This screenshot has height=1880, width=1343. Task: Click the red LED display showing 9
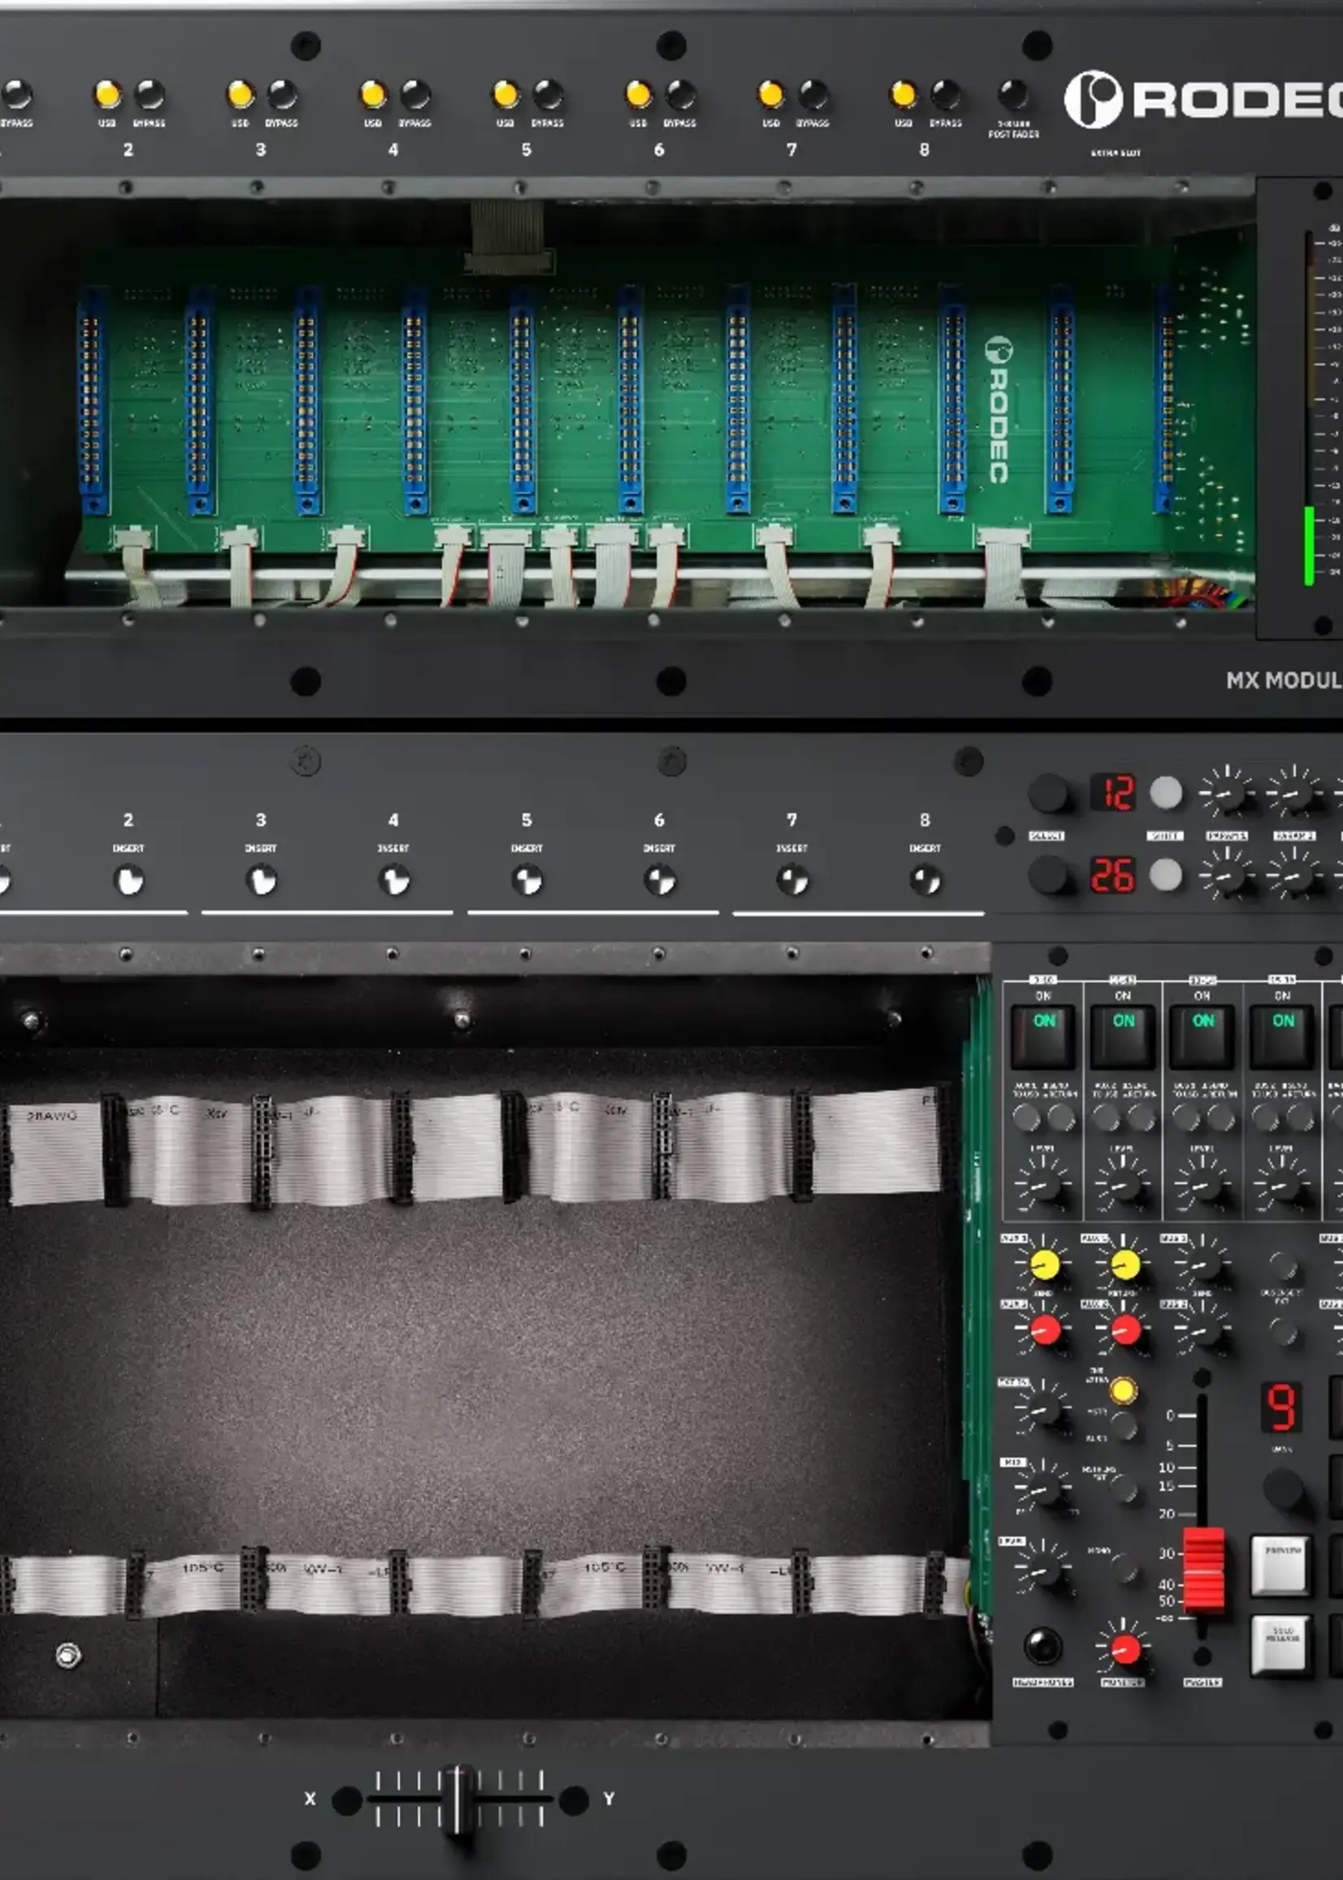[x=1281, y=1407]
